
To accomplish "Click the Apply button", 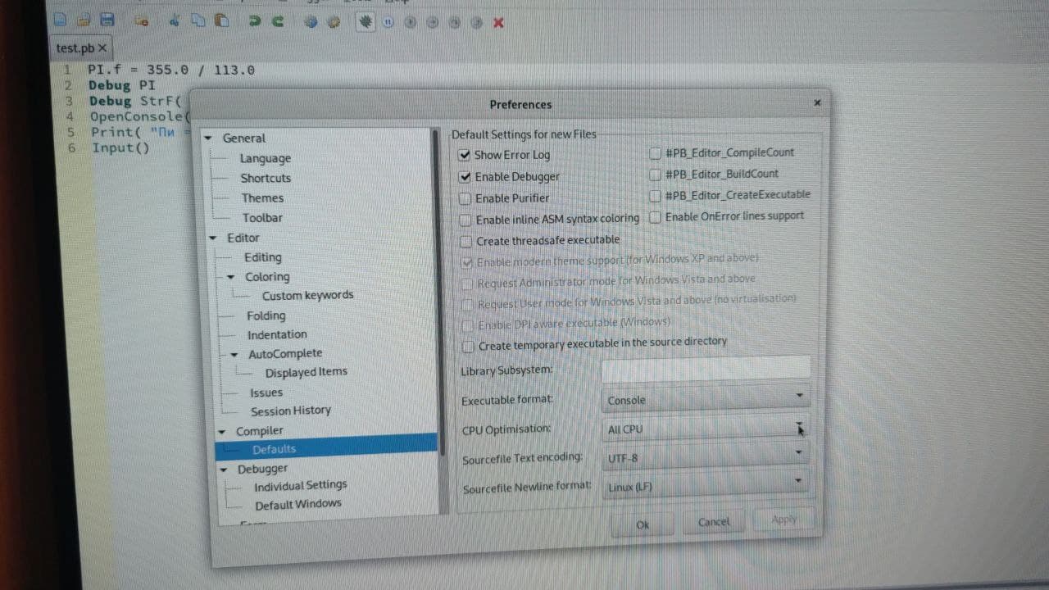I will [783, 520].
